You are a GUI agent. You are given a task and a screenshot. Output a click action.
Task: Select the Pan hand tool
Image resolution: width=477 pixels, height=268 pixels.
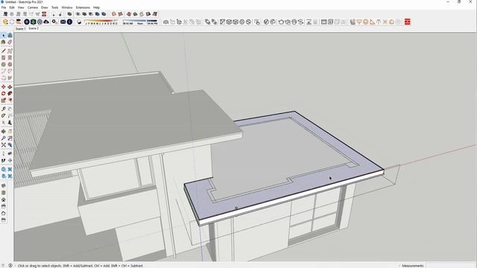[x=10, y=132]
